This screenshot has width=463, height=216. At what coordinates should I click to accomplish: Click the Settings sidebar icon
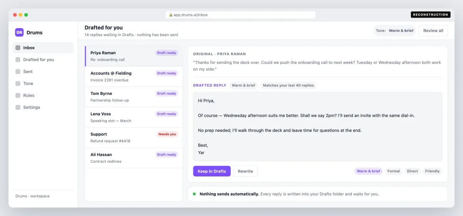(x=18, y=107)
